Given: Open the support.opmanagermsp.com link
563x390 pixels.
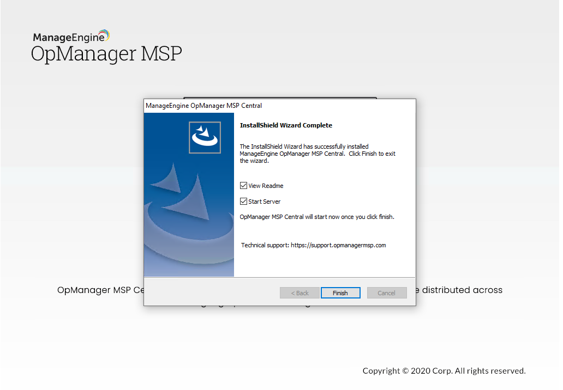Looking at the screenshot, I should [x=338, y=245].
